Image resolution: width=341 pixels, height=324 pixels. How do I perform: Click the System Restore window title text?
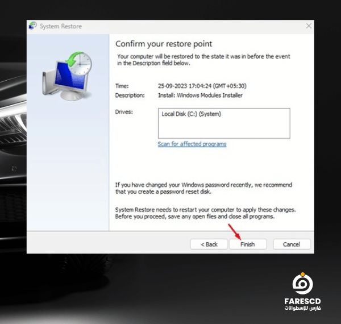point(61,26)
